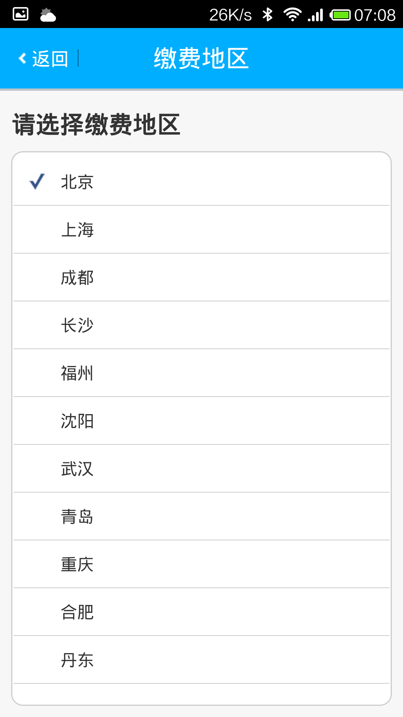Tap the battery indicator icon

pyautogui.click(x=340, y=15)
